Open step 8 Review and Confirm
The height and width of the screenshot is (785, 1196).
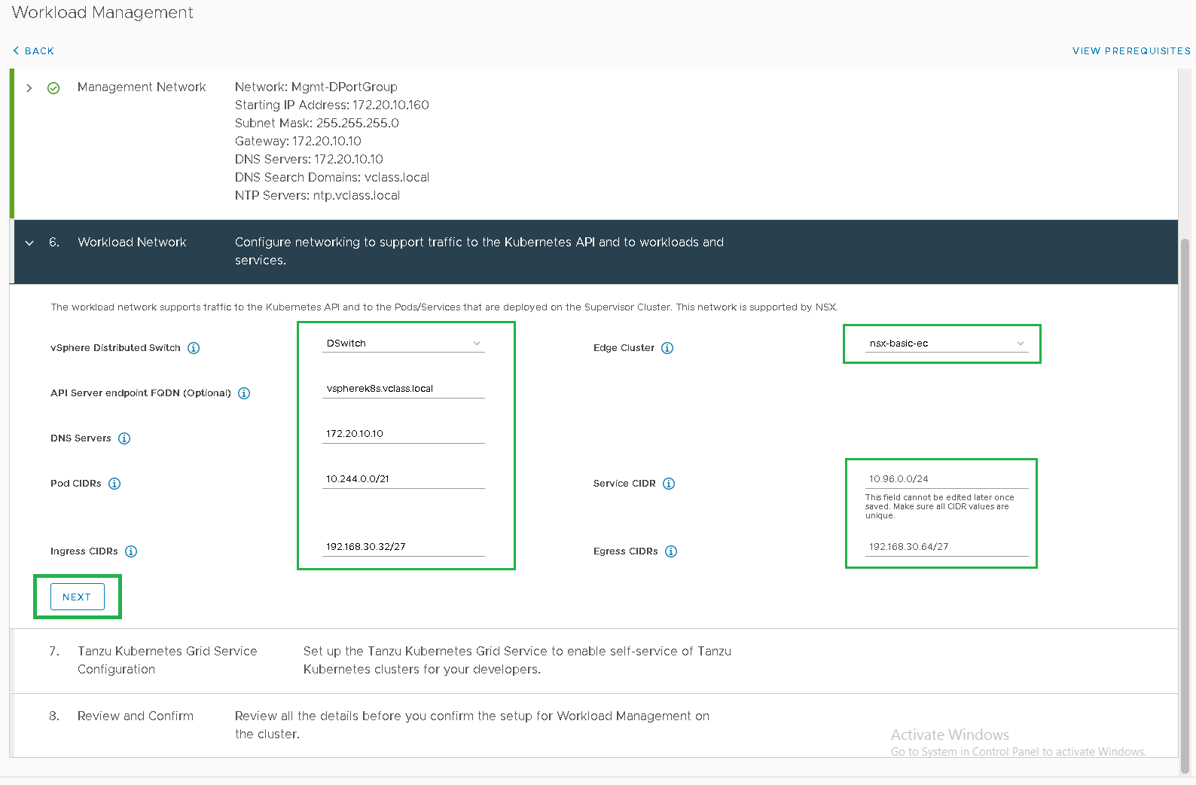click(x=136, y=716)
